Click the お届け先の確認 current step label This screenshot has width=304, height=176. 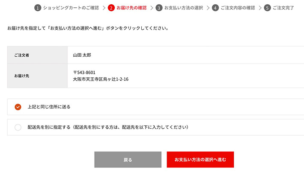pyautogui.click(x=131, y=8)
